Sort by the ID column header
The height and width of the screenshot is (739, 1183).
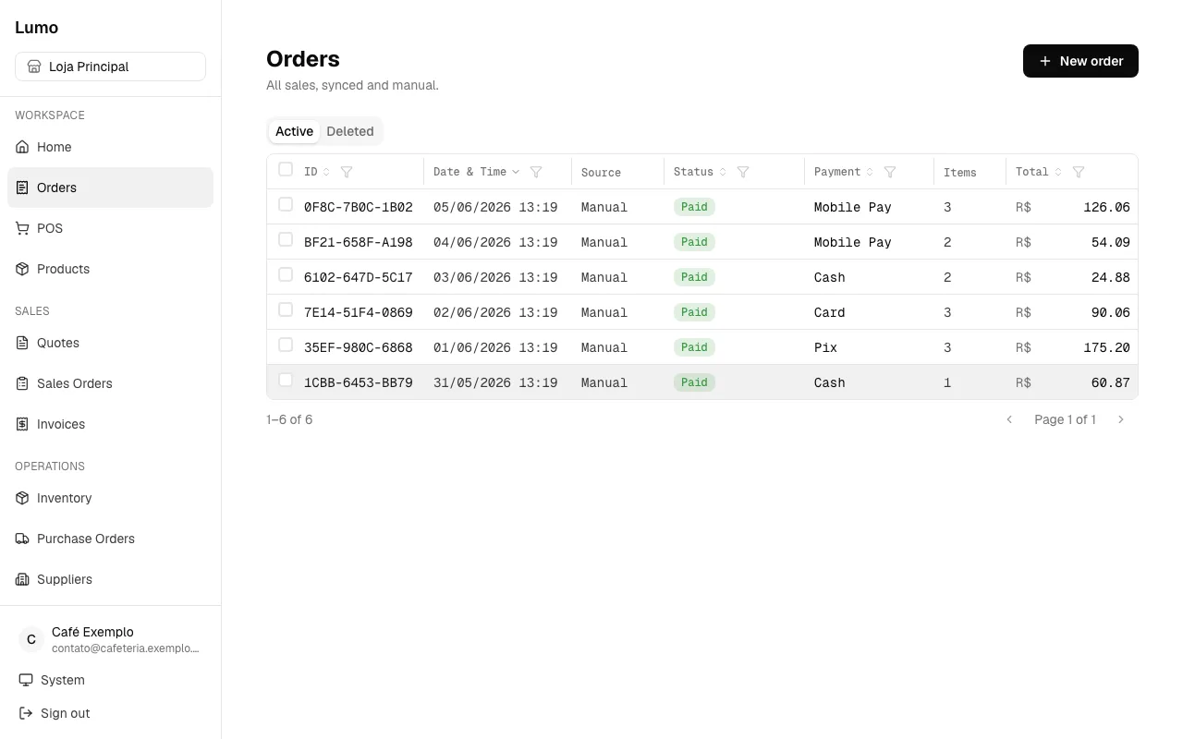[316, 172]
